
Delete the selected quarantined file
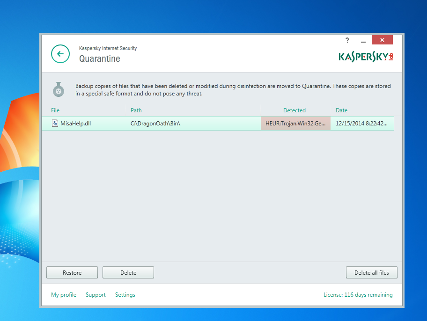click(x=128, y=272)
